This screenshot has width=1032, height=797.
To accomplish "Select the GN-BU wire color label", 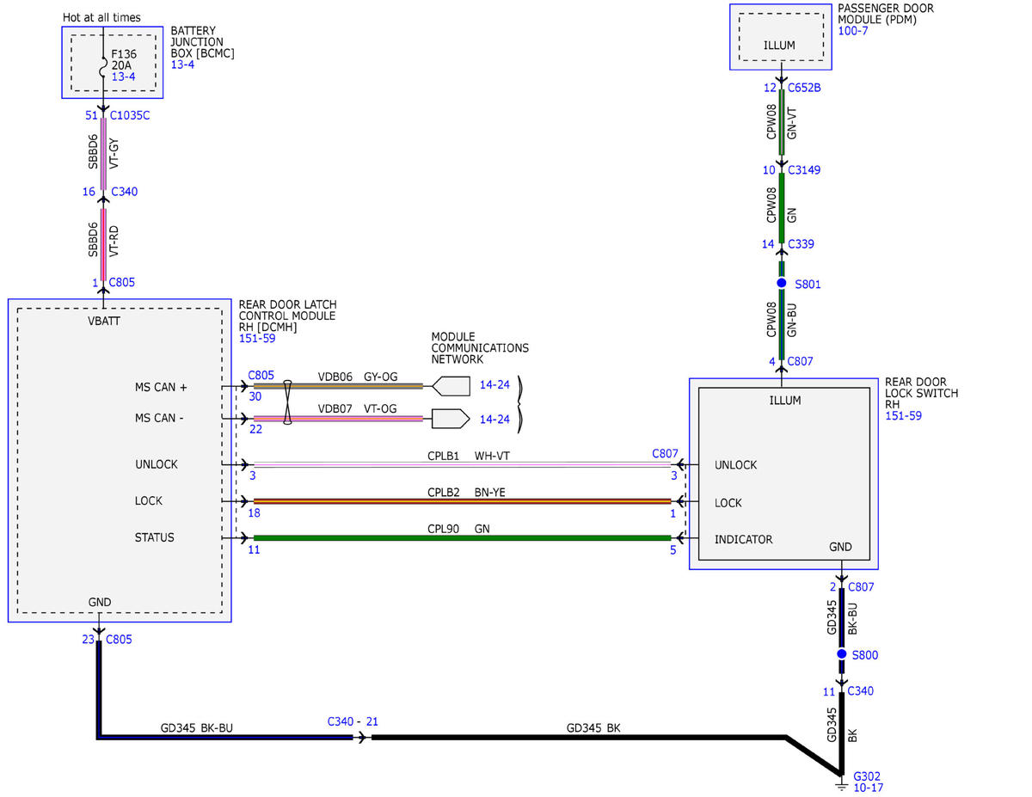I will coord(792,322).
